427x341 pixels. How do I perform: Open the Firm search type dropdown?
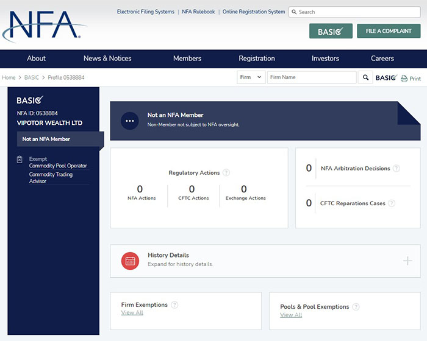click(x=251, y=77)
